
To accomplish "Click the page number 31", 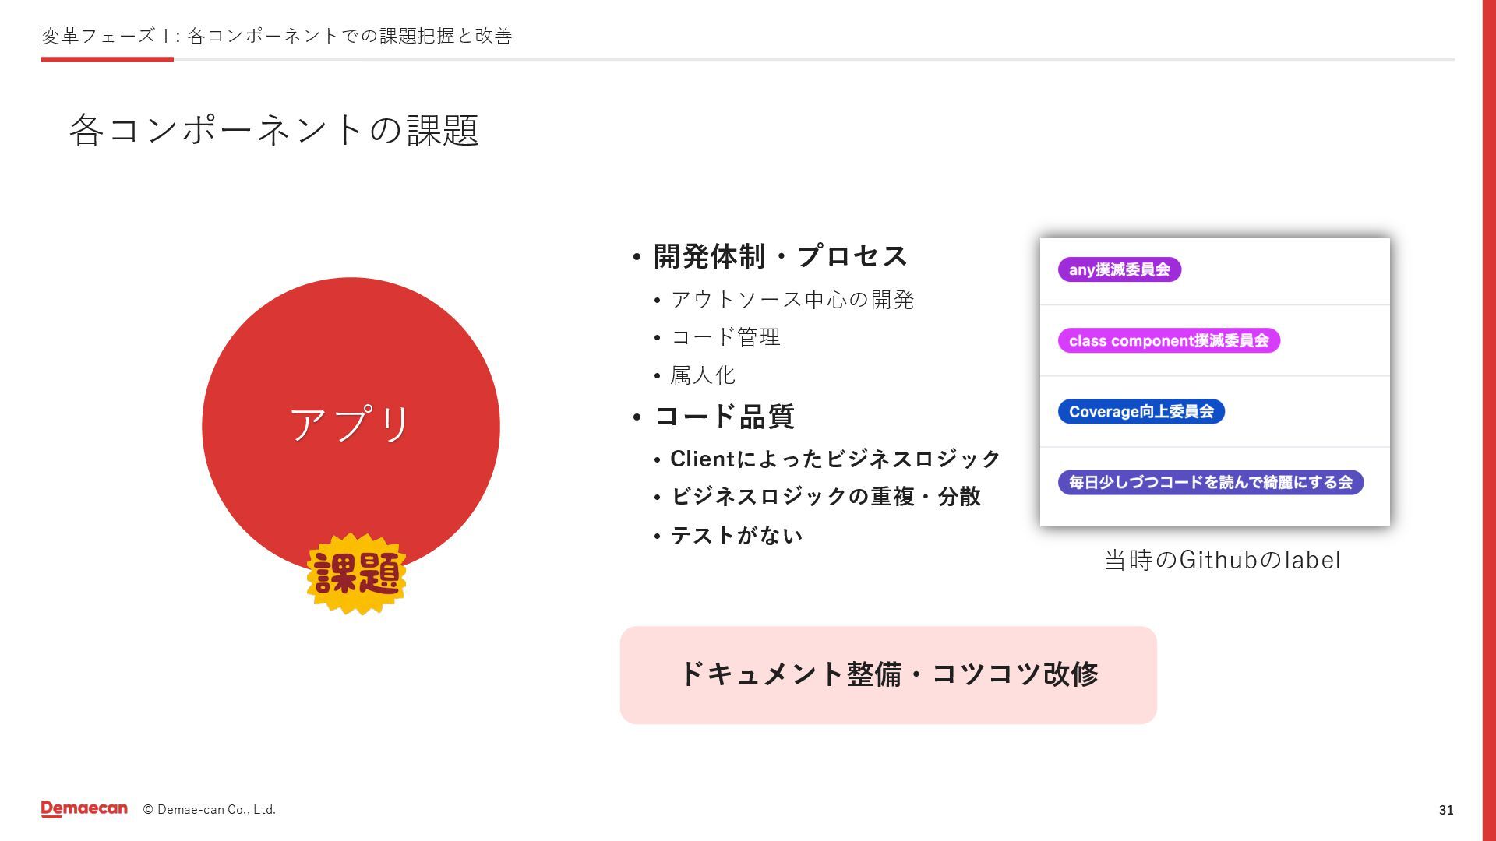I will coord(1445,810).
